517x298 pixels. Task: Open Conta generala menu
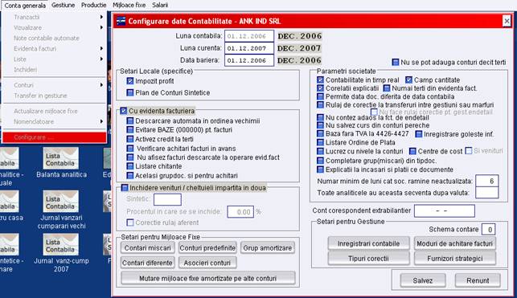[x=25, y=6]
